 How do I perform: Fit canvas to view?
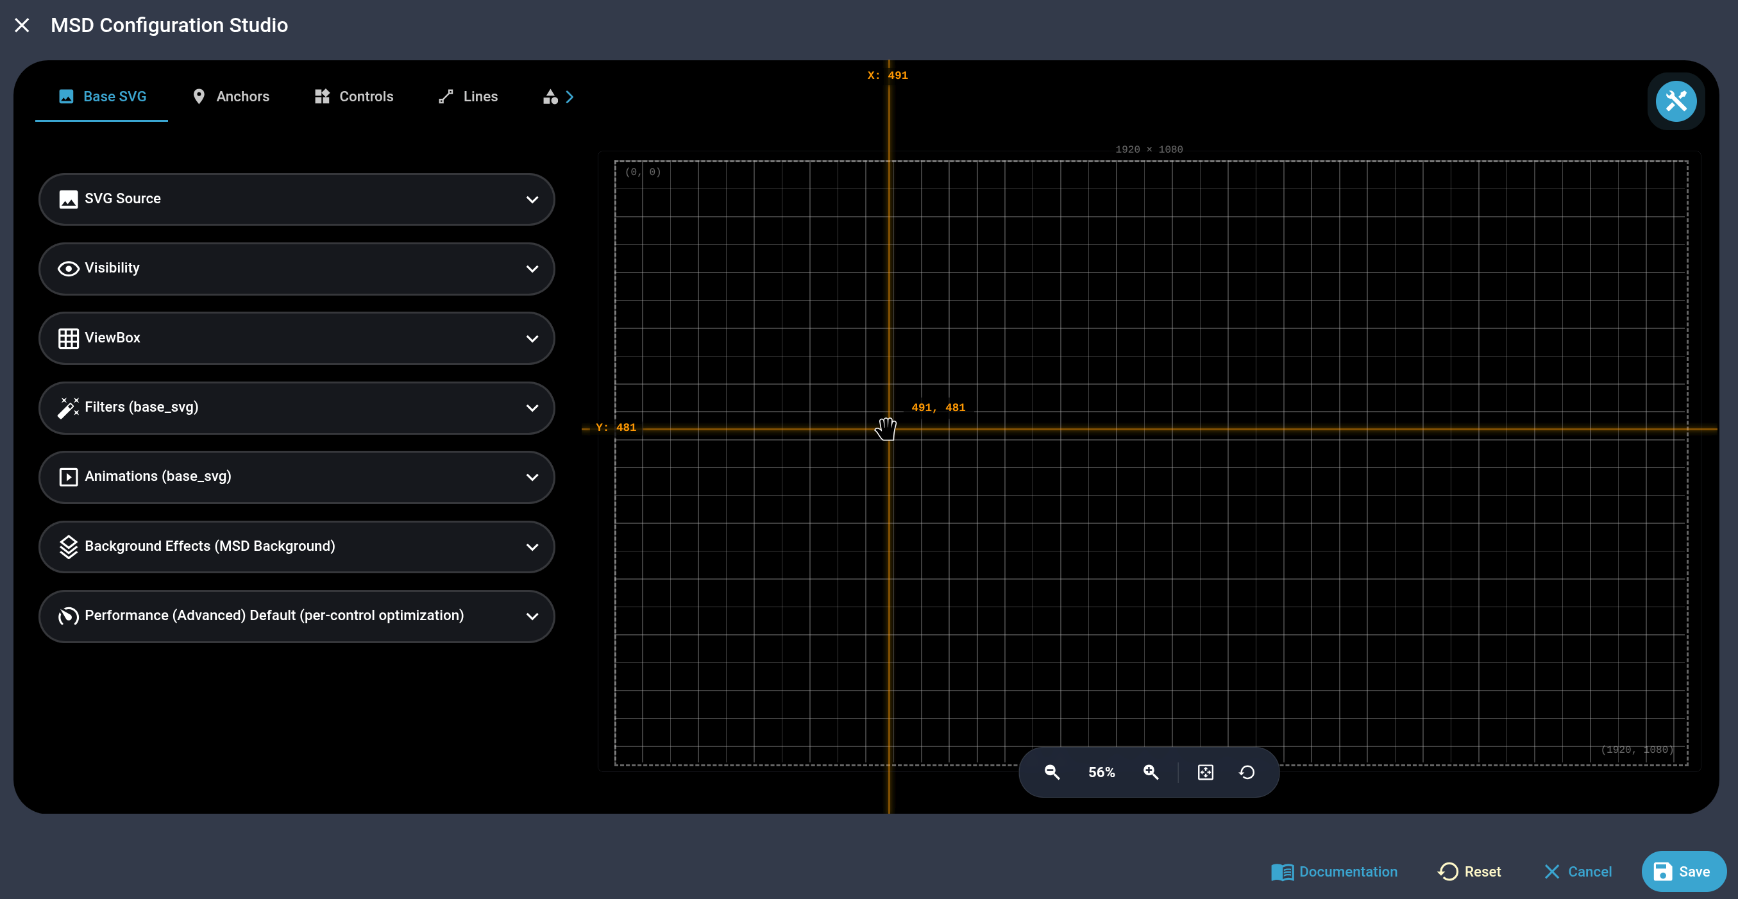pyautogui.click(x=1205, y=772)
